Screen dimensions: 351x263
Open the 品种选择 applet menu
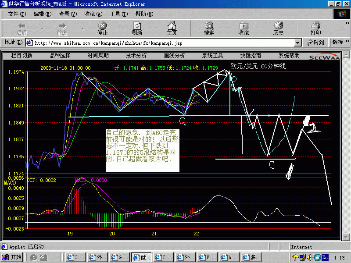point(60,56)
